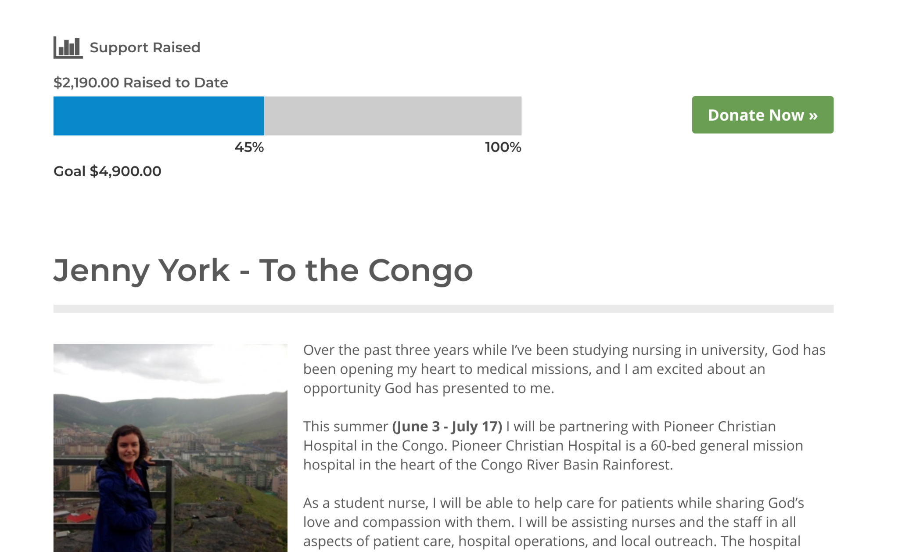
Task: Click the gray unfilled portion of progress bar
Action: click(392, 116)
